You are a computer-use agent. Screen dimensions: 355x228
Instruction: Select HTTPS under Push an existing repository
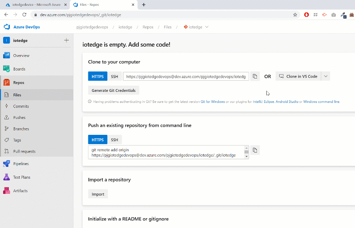pos(98,140)
